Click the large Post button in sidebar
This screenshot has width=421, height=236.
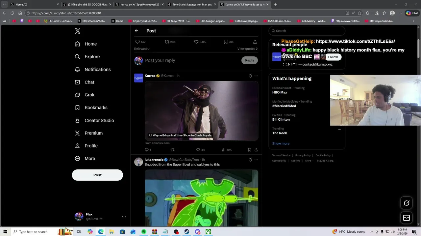[x=97, y=175]
